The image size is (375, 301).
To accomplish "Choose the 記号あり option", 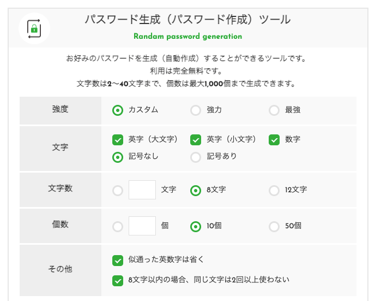I will [196, 157].
